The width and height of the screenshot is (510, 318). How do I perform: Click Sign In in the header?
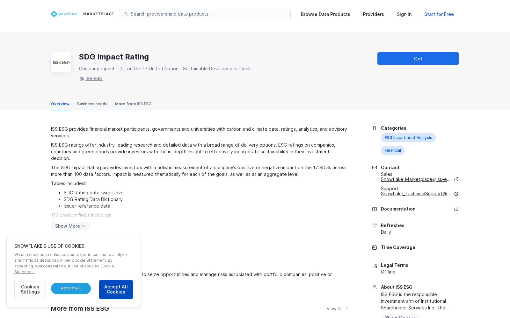point(404,14)
